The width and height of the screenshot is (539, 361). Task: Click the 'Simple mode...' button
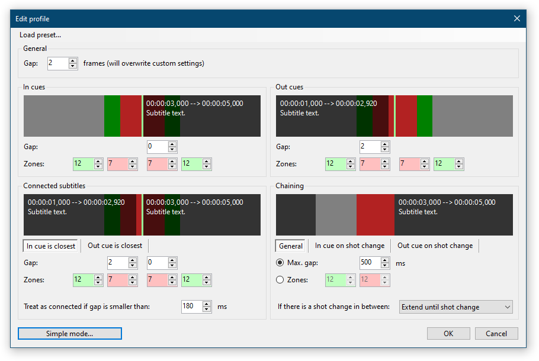[x=69, y=333]
